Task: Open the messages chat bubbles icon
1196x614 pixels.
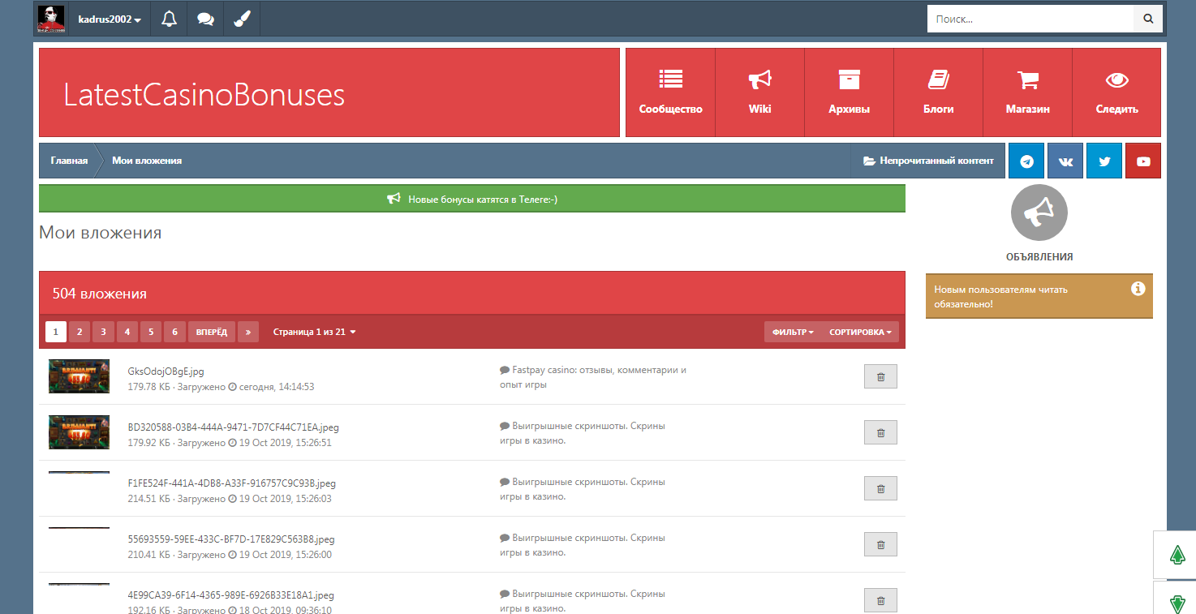Action: [205, 19]
